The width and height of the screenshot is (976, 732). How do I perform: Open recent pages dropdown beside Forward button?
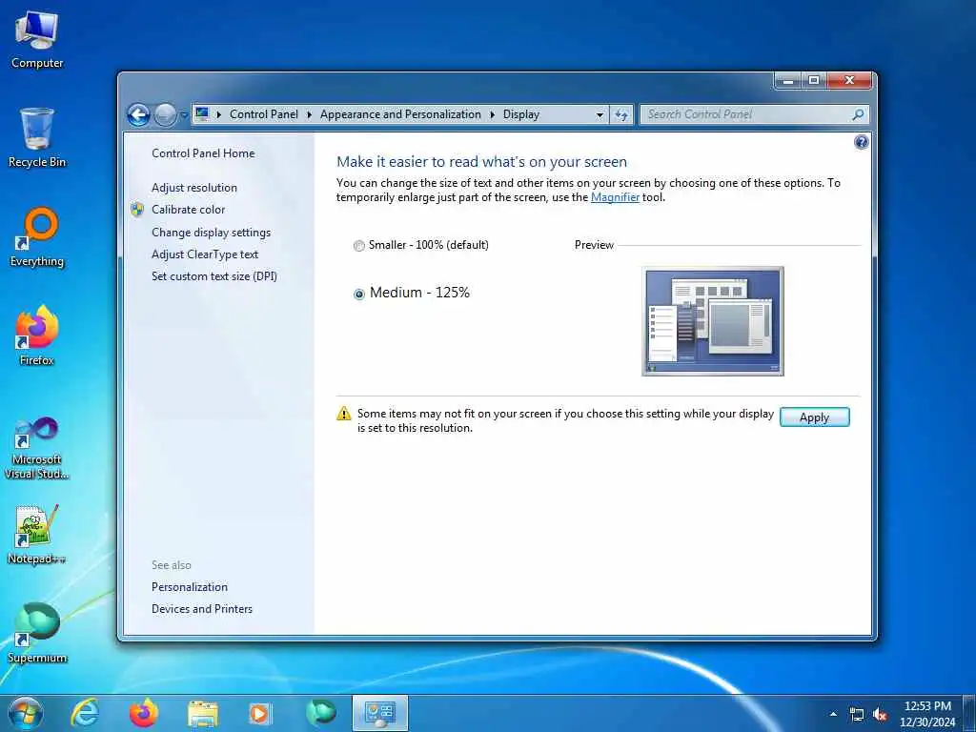pyautogui.click(x=184, y=115)
